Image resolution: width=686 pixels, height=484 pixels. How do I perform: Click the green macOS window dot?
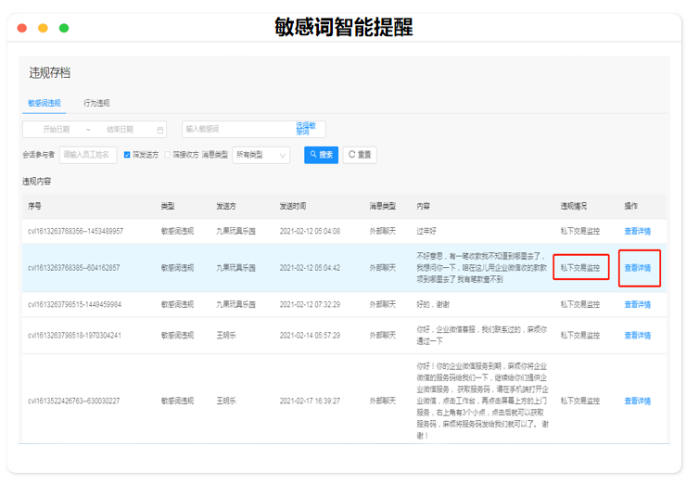coord(64,29)
